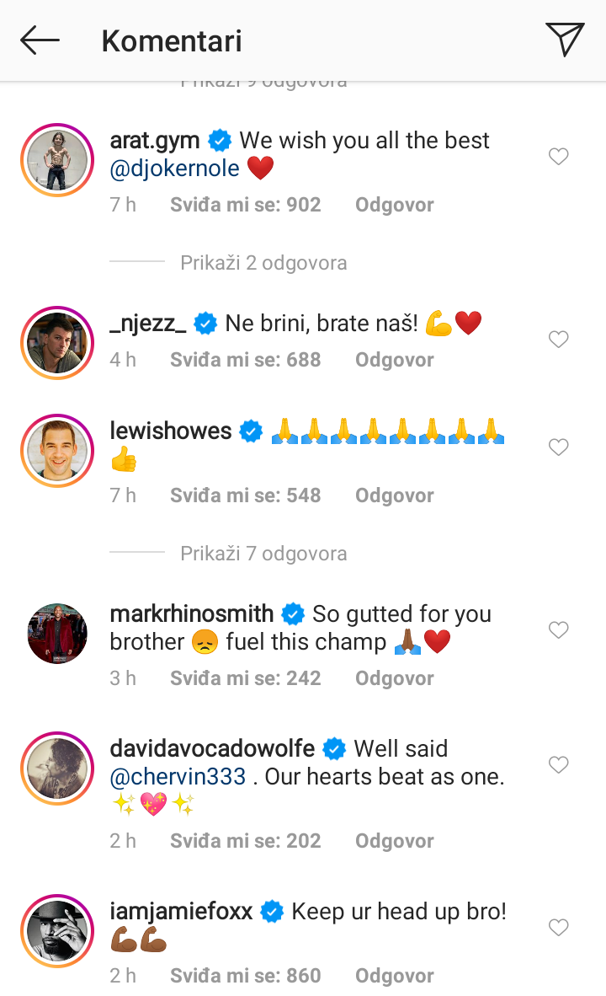Open markrhinosmith profile avatar
Screen dimensions: 606x996
[x=57, y=634]
